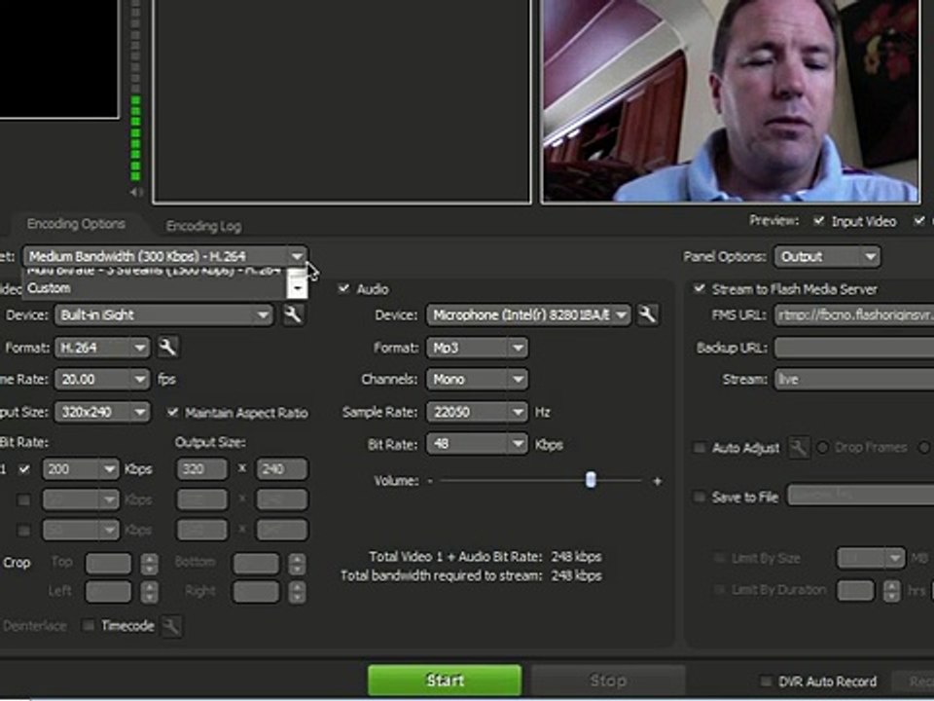Open H.264 format settings wrench
The height and width of the screenshot is (701, 934).
click(168, 347)
